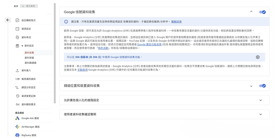Viewport: 275px width, 138px height.
Task: Select 資料收集 submenu item
Action: [x=29, y=53]
